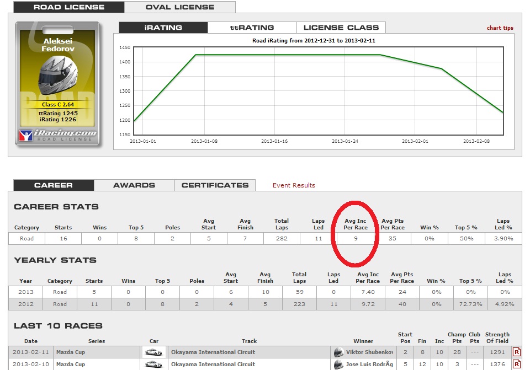Viewport: 530px width, 370px height.
Task: Select the Road License tab
Action: (69, 7)
